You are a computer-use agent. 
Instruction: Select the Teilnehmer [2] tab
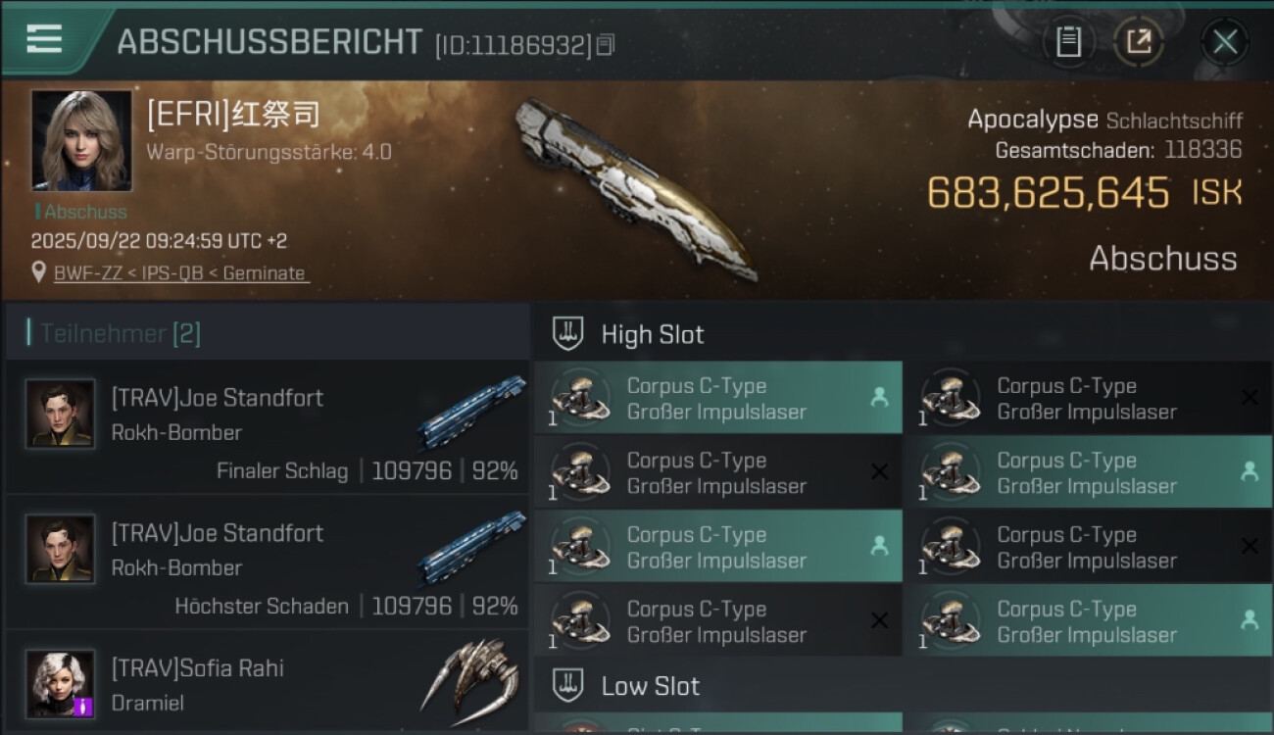tap(120, 333)
